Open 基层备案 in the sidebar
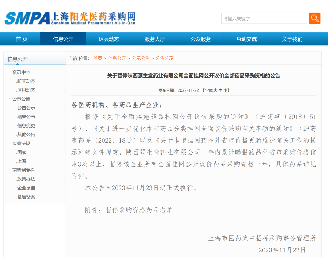The width and height of the screenshot is (328, 257). point(26,197)
